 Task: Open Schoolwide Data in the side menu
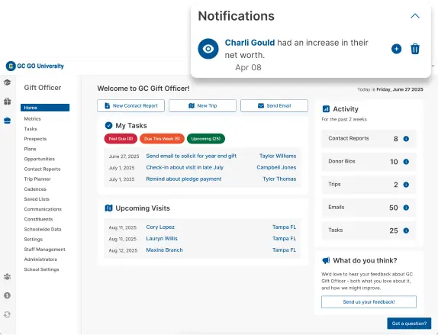pyautogui.click(x=43, y=230)
